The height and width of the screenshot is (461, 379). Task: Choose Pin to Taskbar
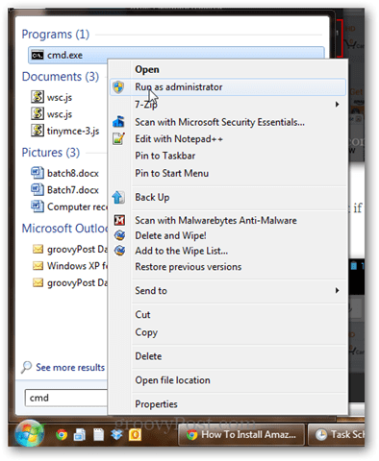[x=228, y=156]
